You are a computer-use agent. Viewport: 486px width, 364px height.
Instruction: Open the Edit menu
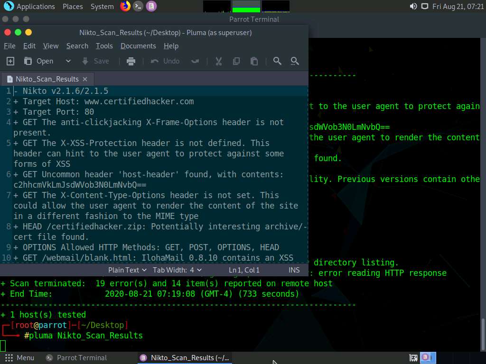(x=29, y=46)
